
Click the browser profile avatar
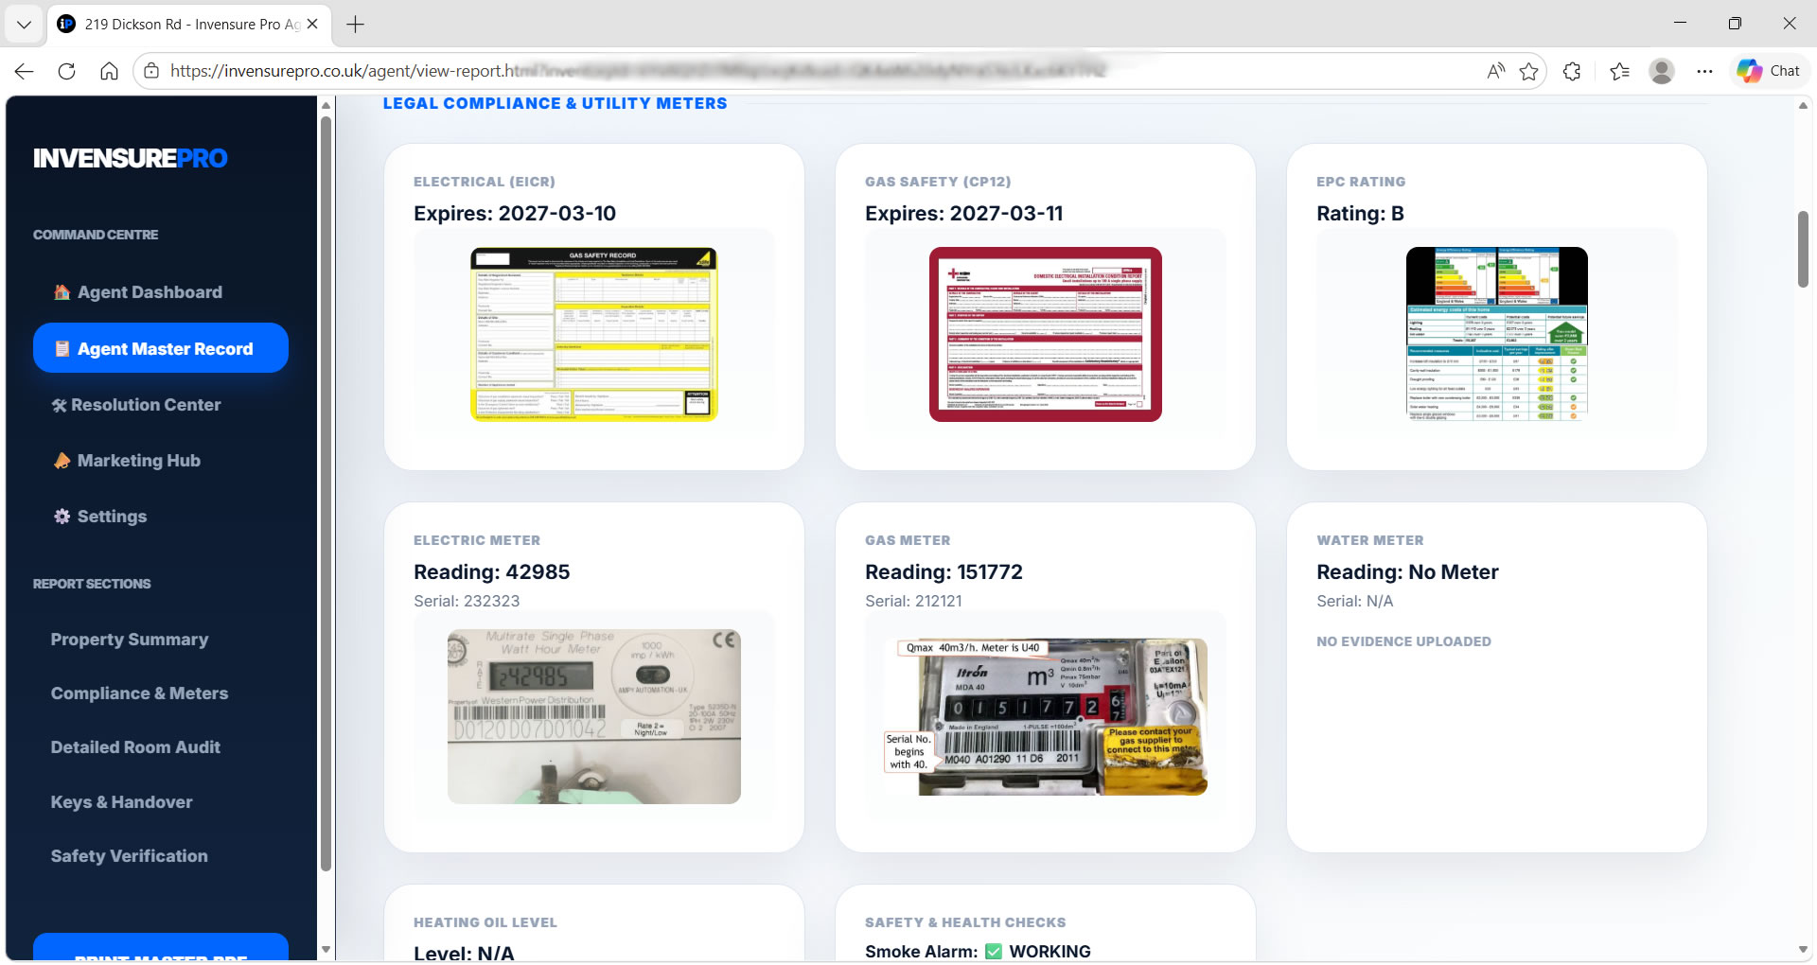(x=1662, y=71)
